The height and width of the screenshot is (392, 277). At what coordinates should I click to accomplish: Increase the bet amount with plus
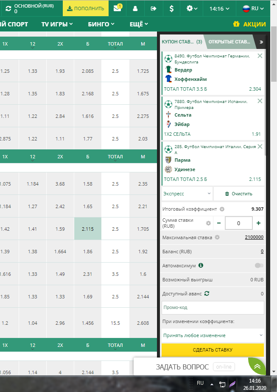[x=258, y=223]
